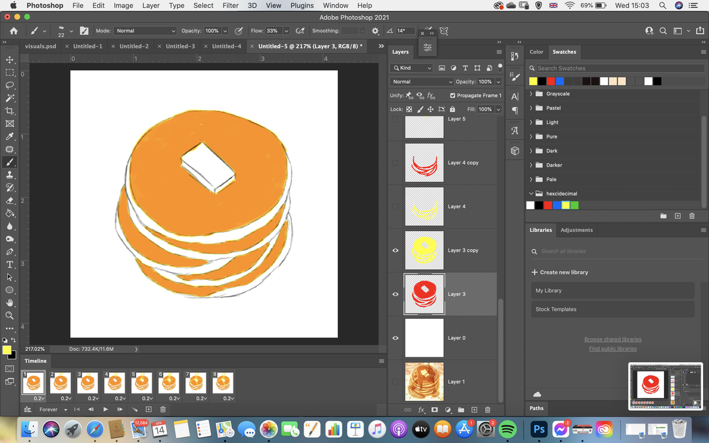Select the Paint Bucket tool
709x443 pixels.
10,213
